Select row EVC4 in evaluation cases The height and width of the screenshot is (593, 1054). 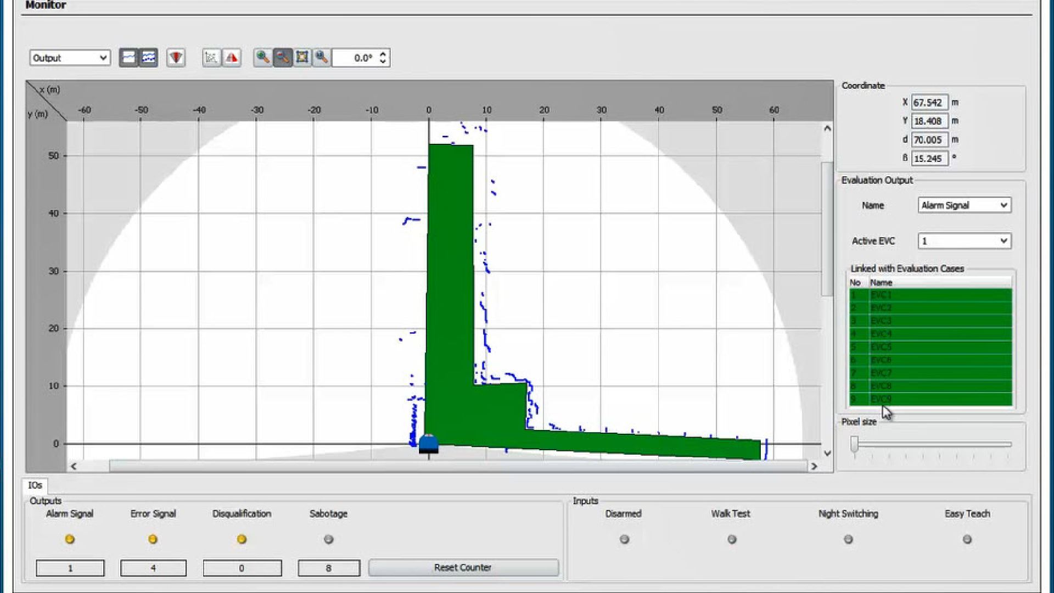click(x=930, y=334)
